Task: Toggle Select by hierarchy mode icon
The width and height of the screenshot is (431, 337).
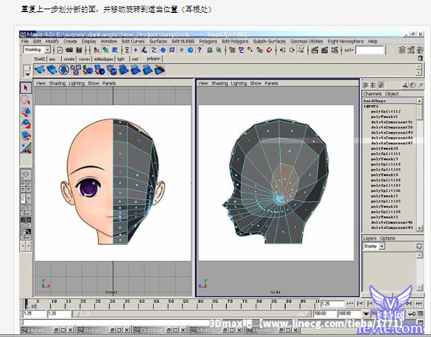Action: (97, 50)
